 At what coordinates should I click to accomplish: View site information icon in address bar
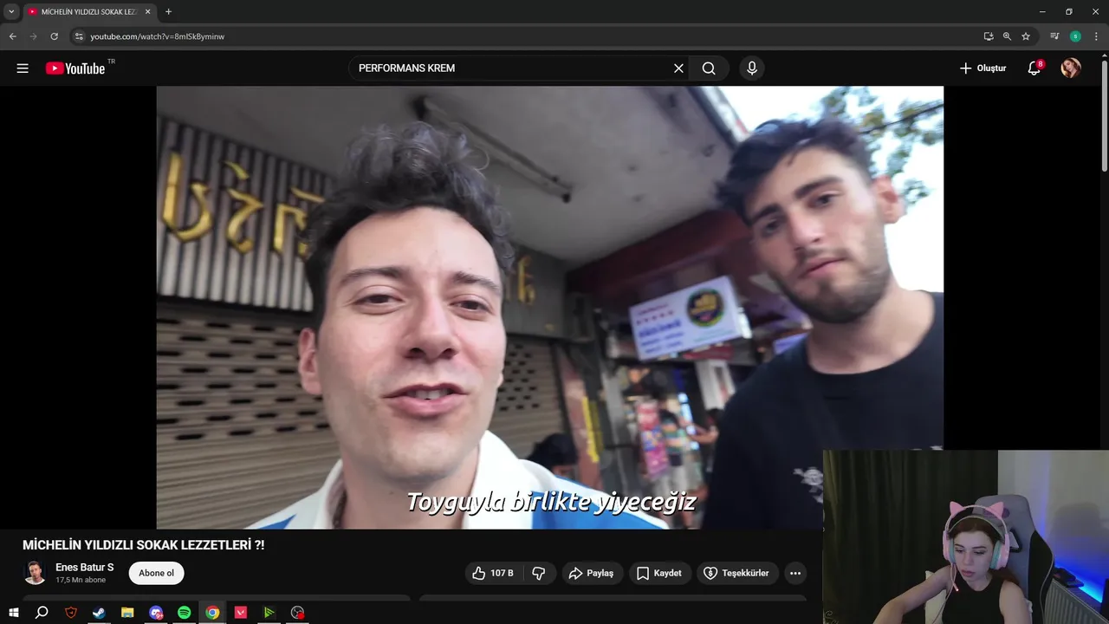(x=79, y=36)
